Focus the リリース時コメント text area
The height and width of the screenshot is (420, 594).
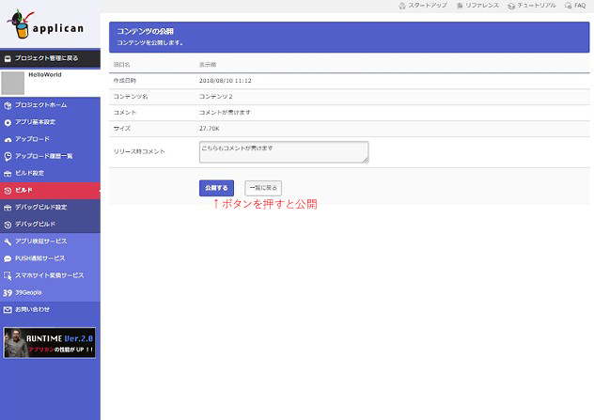pyautogui.click(x=284, y=152)
